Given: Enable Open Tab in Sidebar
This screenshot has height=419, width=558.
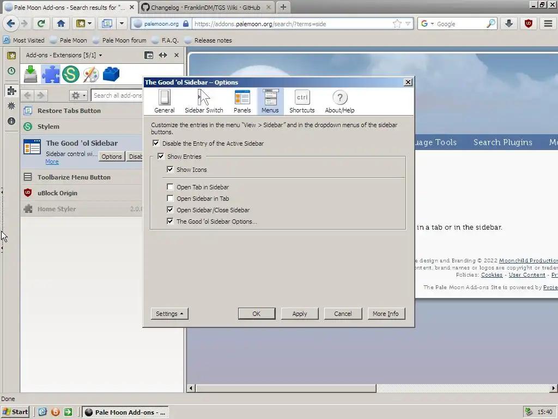Looking at the screenshot, I should (x=170, y=187).
